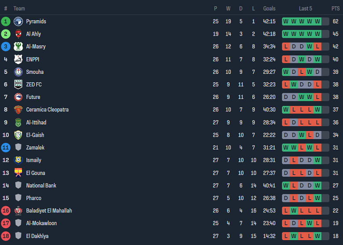
Task: Sort table by PTS column header
Action: [x=336, y=8]
